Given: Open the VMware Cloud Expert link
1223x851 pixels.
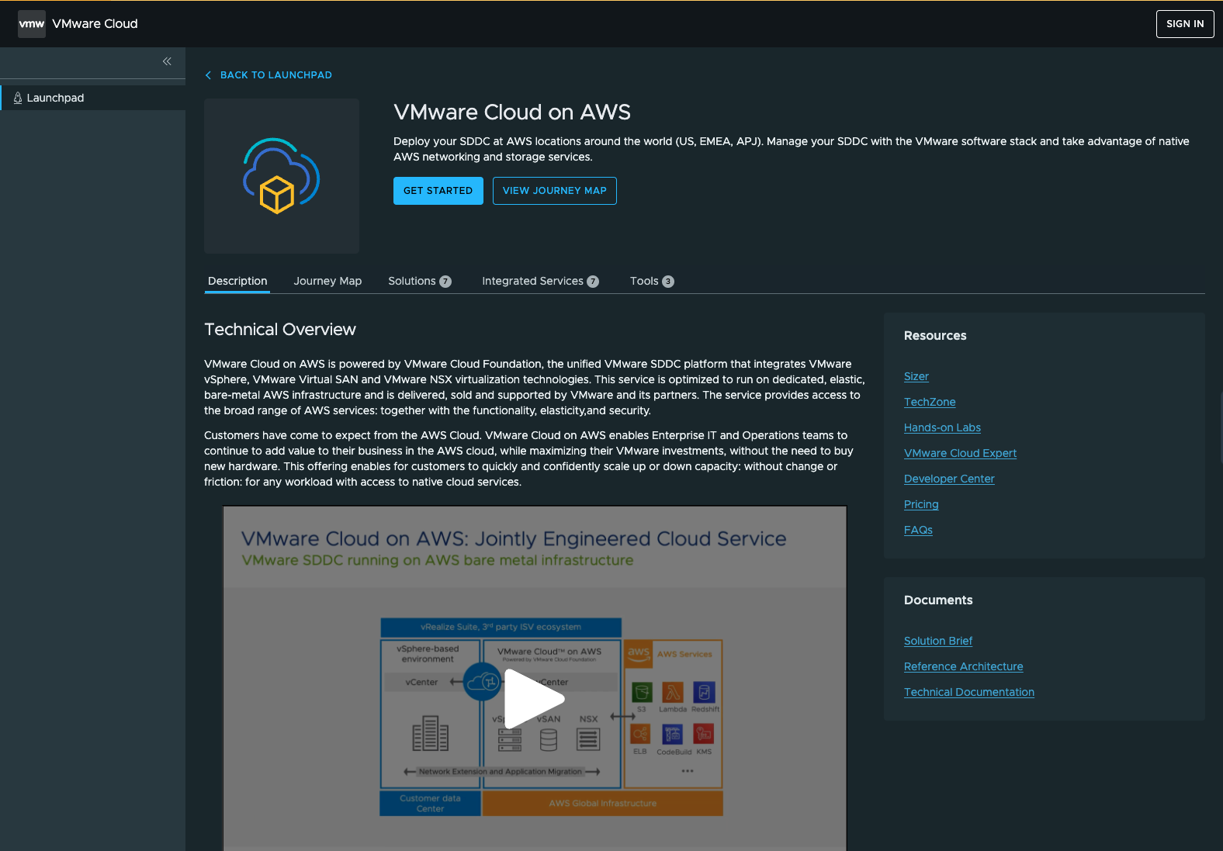Looking at the screenshot, I should click(x=960, y=453).
